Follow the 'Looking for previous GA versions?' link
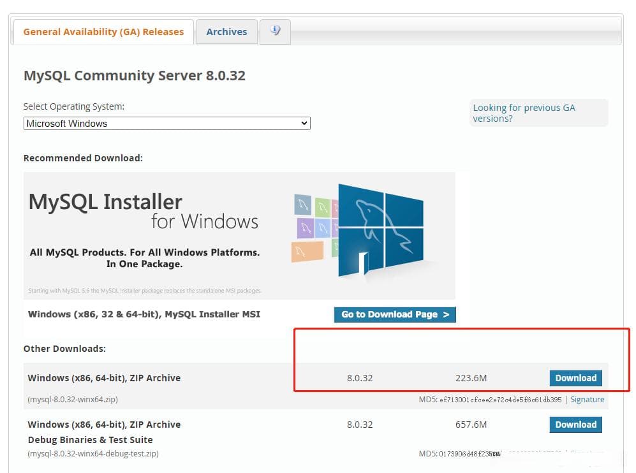 (x=524, y=113)
